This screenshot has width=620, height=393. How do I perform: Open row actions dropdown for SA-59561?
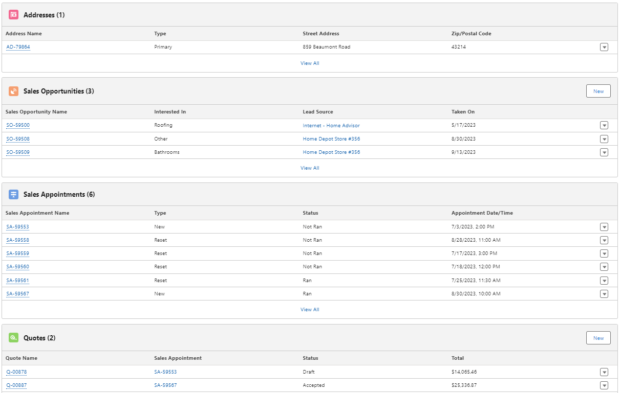point(604,281)
